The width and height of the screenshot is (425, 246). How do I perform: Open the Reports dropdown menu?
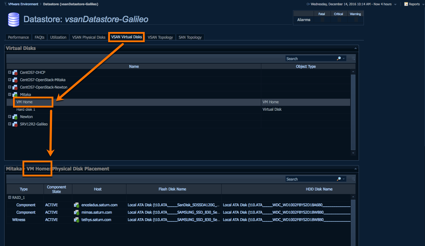click(423, 5)
